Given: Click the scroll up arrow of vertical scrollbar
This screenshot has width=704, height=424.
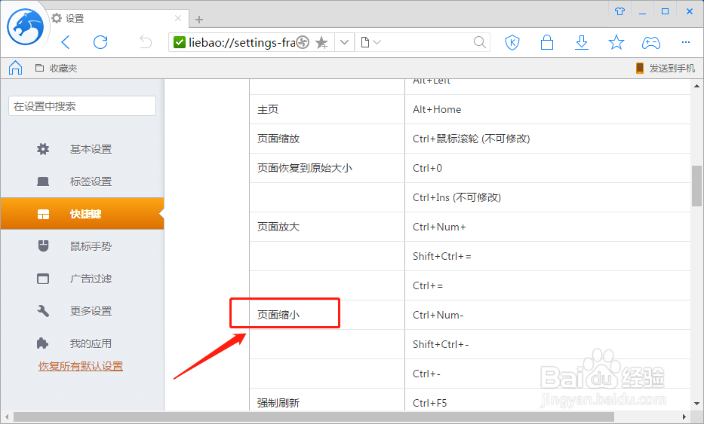Looking at the screenshot, I should pyautogui.click(x=696, y=86).
